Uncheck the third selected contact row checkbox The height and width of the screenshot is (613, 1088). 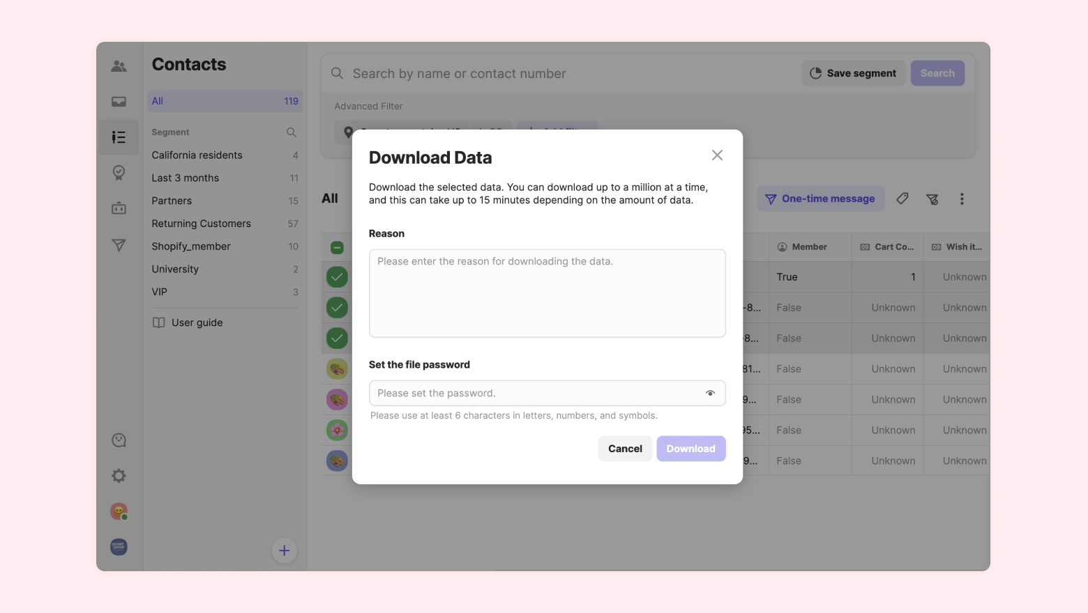[337, 339]
